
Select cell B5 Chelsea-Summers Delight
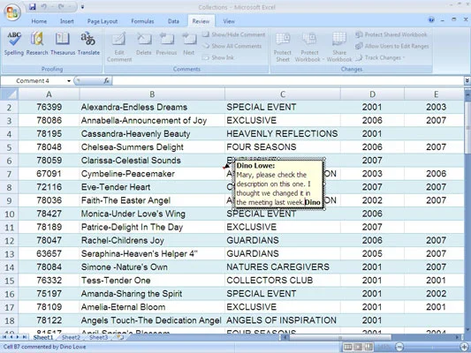pos(152,147)
